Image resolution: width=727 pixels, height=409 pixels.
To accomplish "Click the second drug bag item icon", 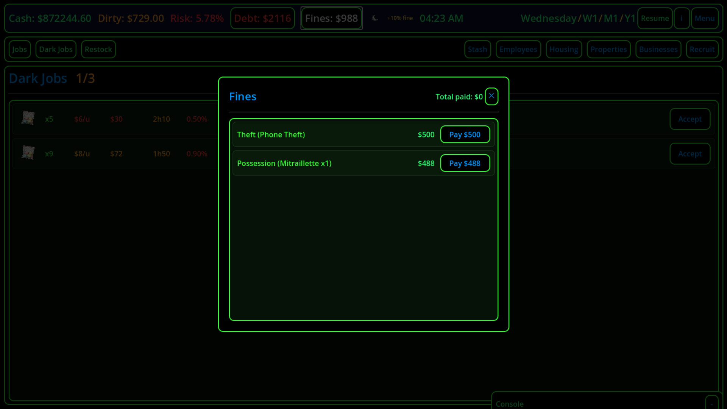I will coord(28,153).
